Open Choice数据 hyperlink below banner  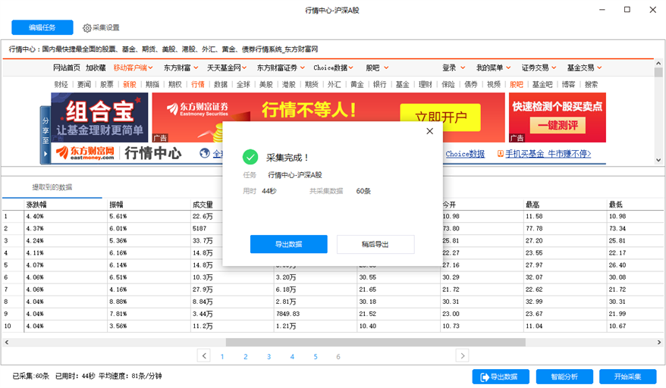465,154
